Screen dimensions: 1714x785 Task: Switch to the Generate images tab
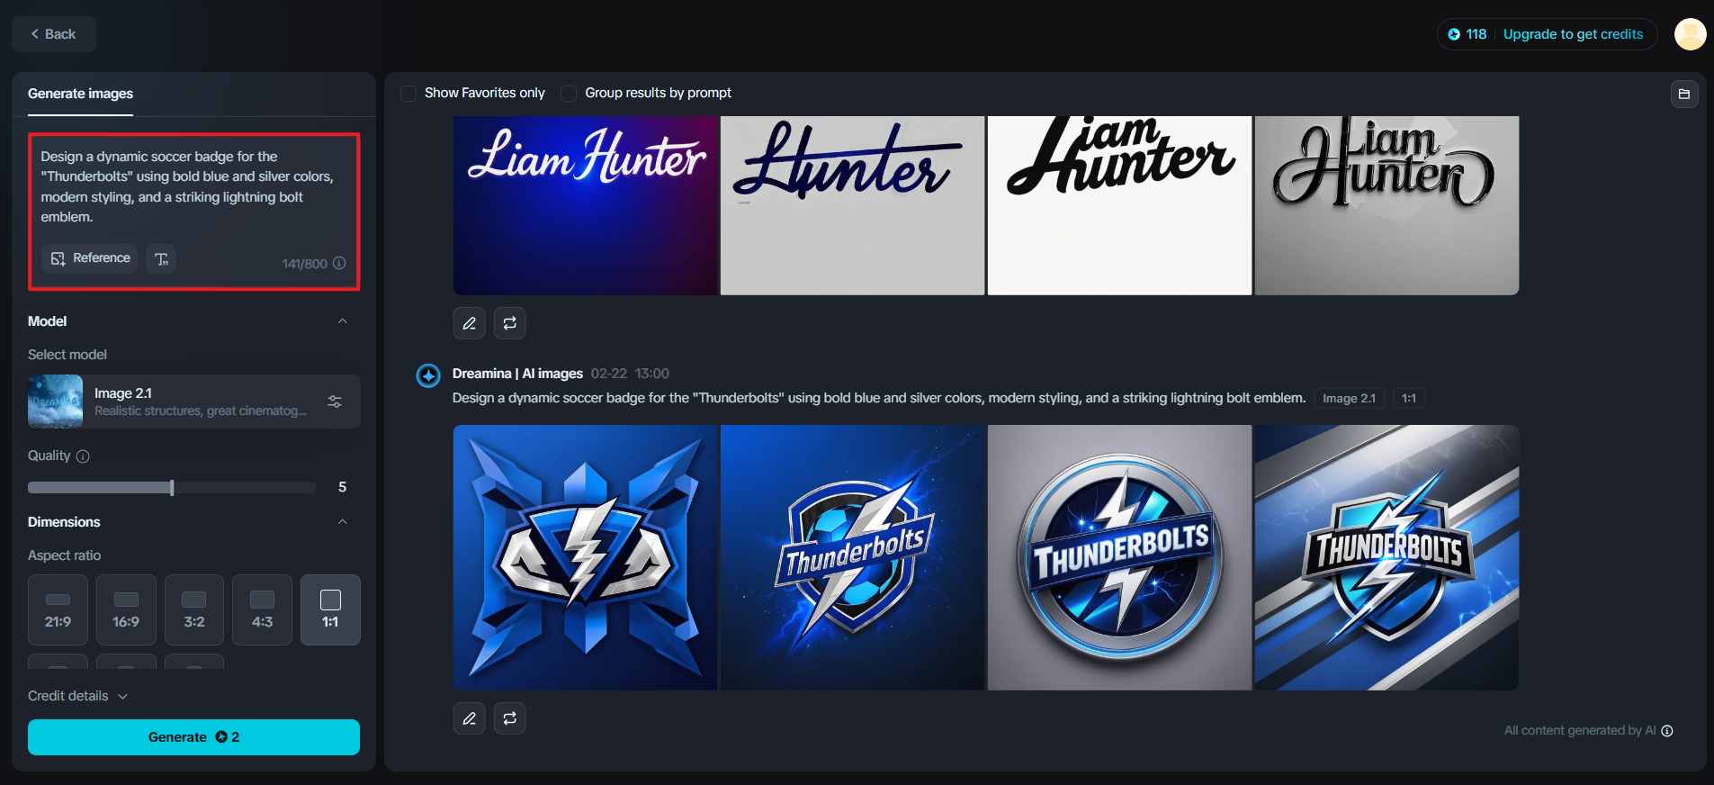[x=80, y=94]
